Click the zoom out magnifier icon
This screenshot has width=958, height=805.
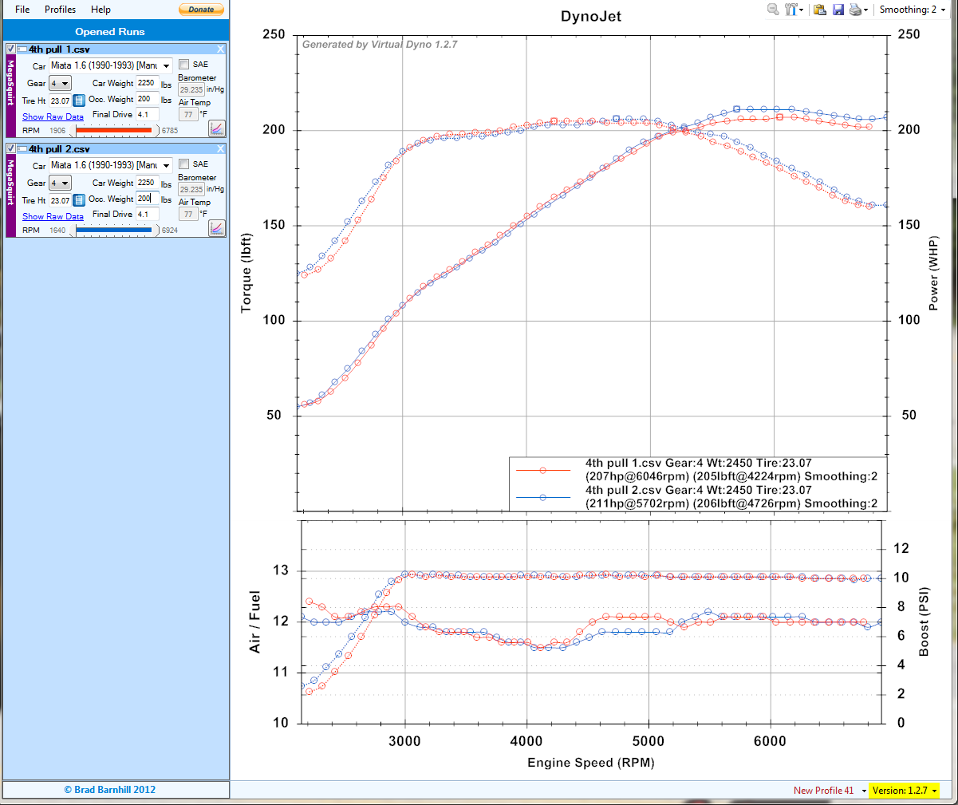773,10
